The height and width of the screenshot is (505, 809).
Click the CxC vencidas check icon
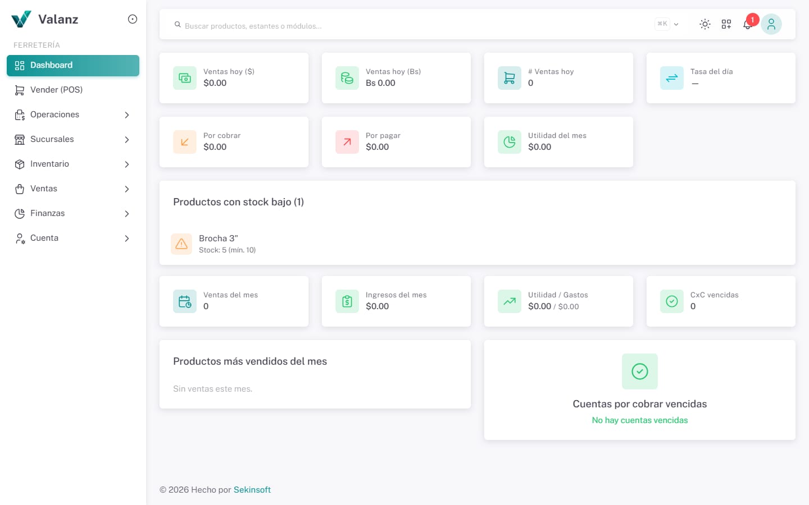672,301
